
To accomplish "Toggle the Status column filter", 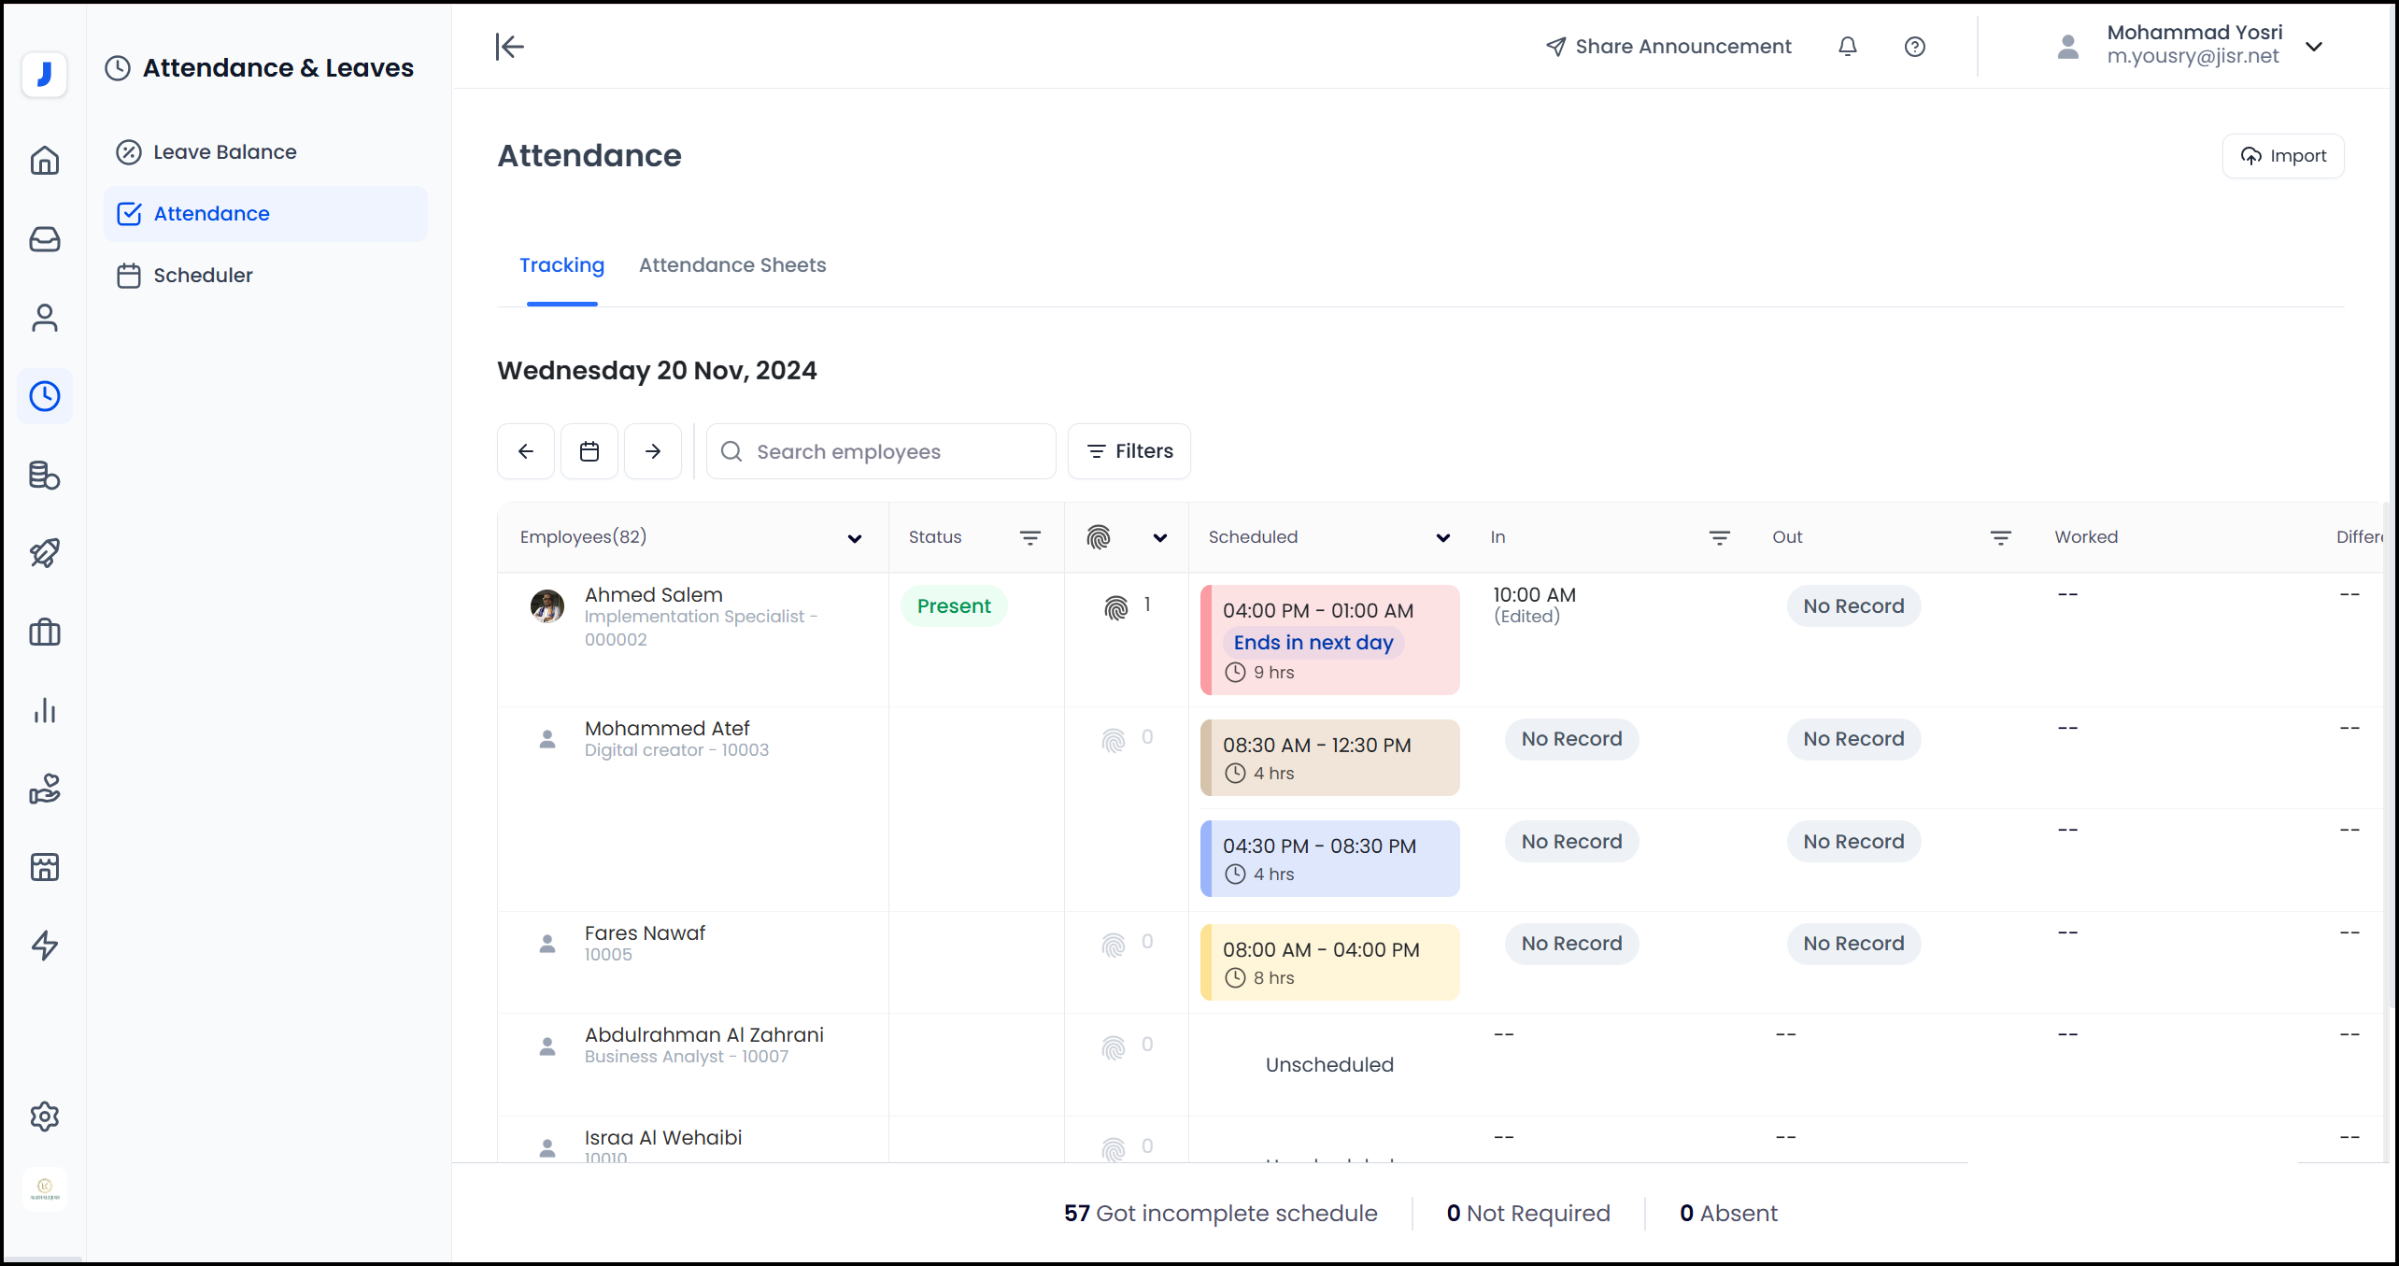I will point(1029,537).
